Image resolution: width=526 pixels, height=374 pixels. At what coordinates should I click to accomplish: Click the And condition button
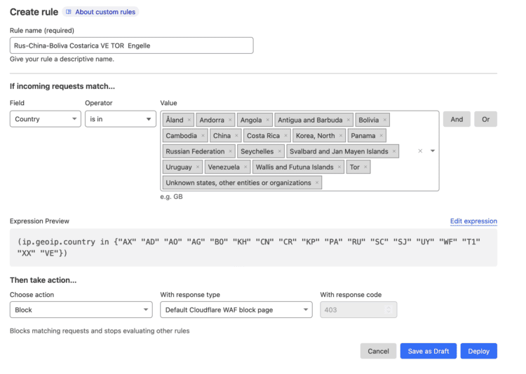(x=457, y=119)
